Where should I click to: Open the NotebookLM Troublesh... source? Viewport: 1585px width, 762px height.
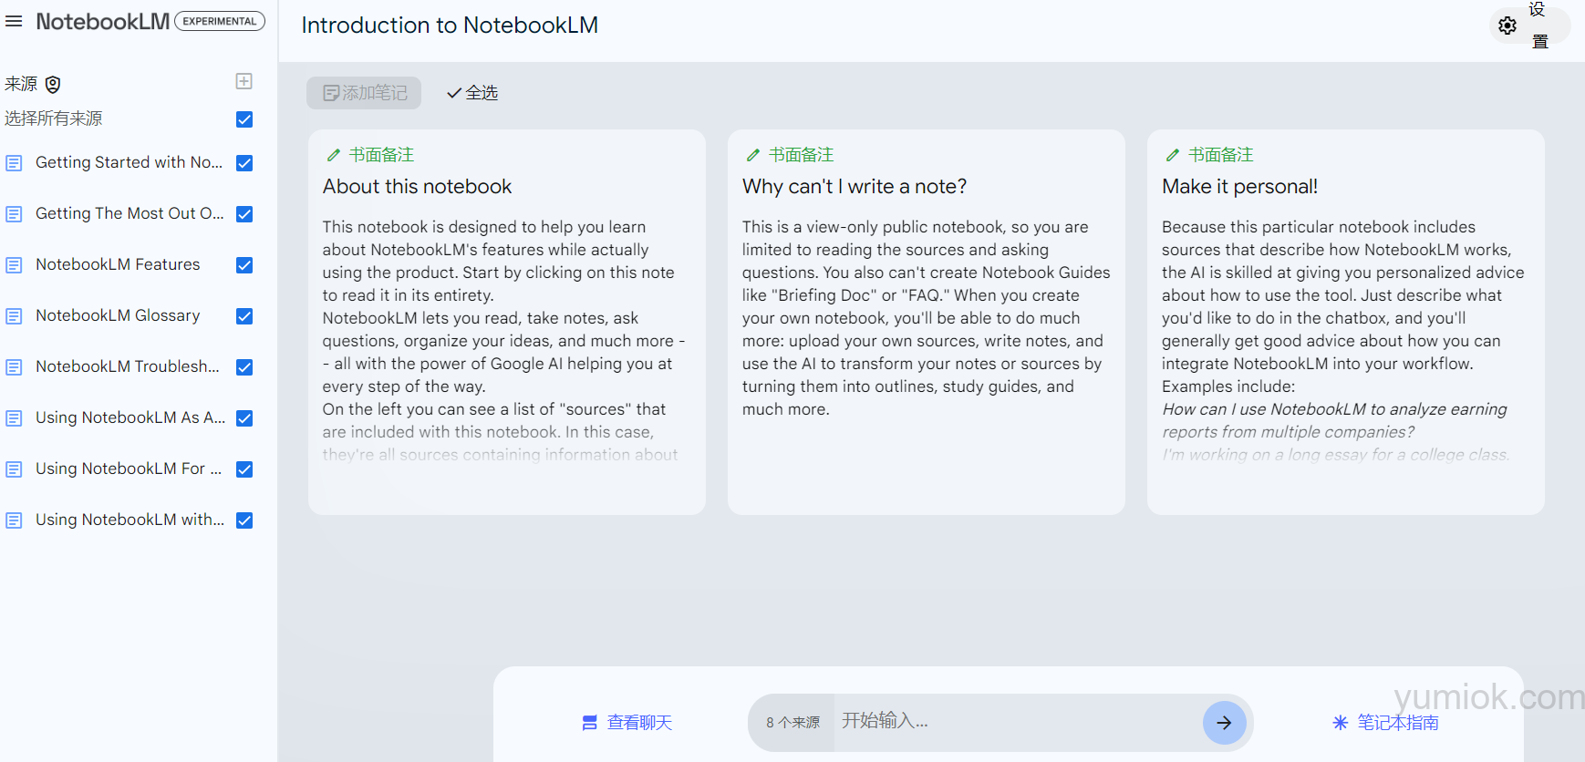pos(128,366)
